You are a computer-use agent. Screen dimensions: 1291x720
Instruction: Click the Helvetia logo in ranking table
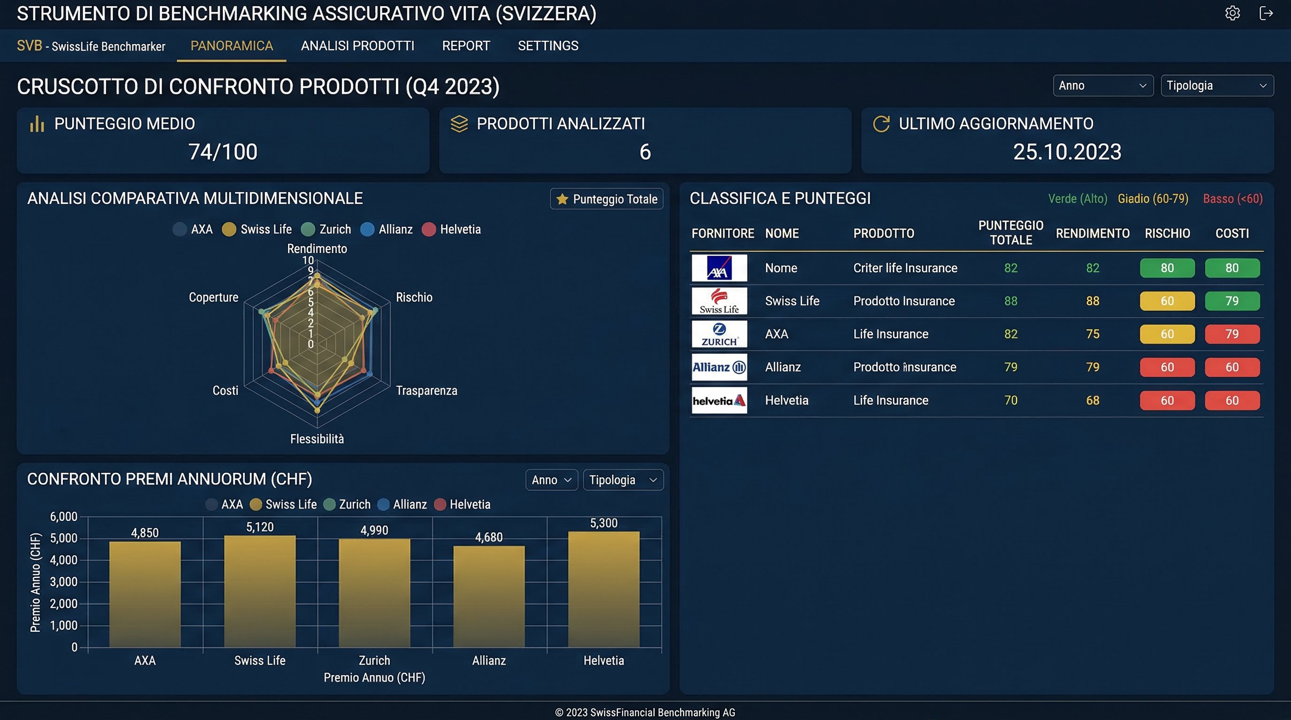[x=719, y=400]
